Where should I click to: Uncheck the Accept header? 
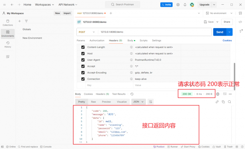click(x=83, y=66)
